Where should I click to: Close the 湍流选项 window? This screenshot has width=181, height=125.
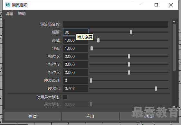click(x=171, y=5)
